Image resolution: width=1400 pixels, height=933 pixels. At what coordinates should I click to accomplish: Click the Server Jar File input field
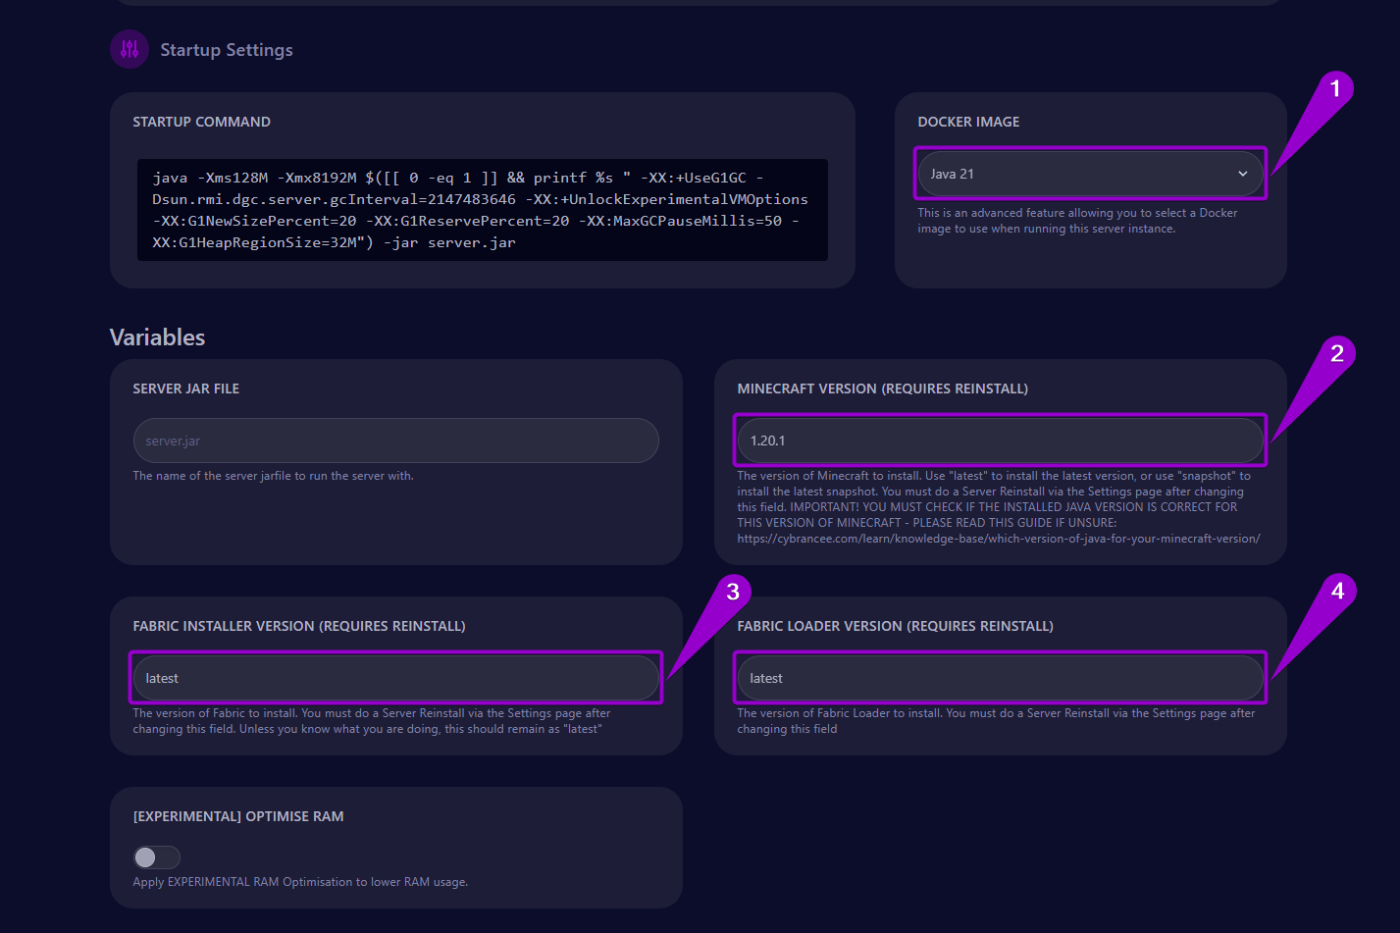395,441
